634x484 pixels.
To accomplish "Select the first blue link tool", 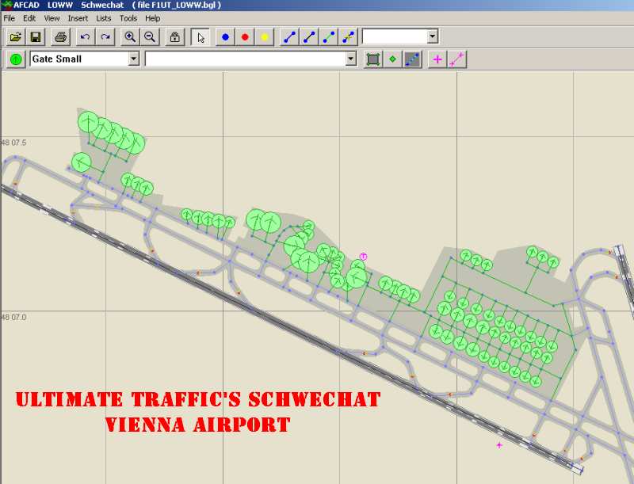I will (289, 37).
